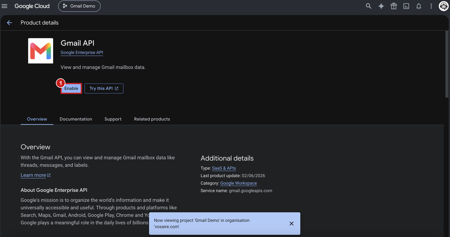Click the gift box free trial icon
The image size is (450, 237).
pos(394,6)
